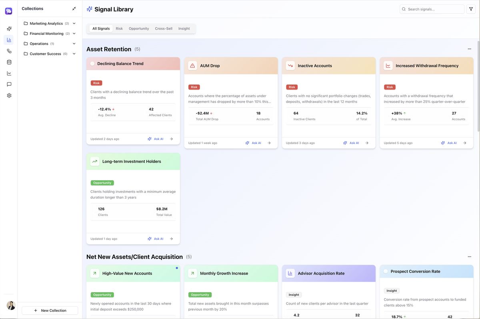Collapse the Collections panel with arrows icon
The height and width of the screenshot is (319, 480).
pyautogui.click(x=74, y=8)
